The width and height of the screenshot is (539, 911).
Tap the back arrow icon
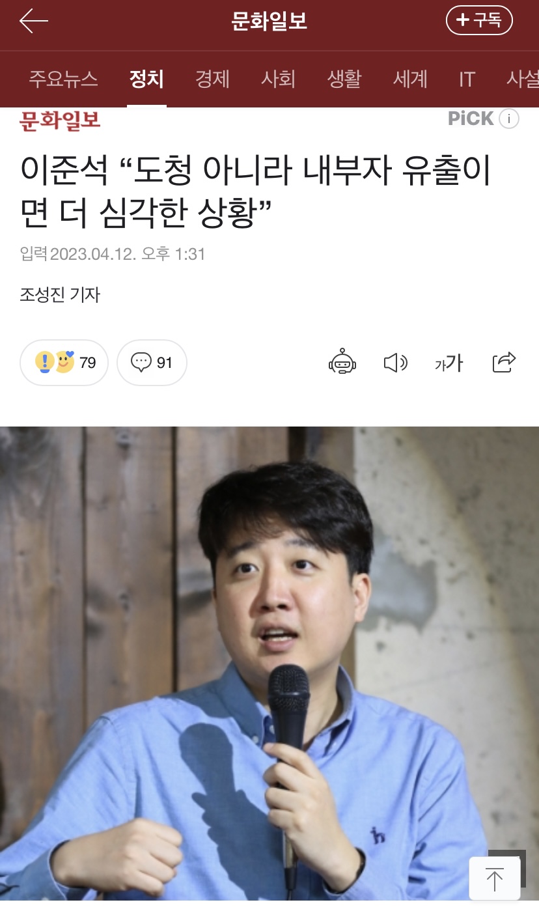(x=34, y=21)
